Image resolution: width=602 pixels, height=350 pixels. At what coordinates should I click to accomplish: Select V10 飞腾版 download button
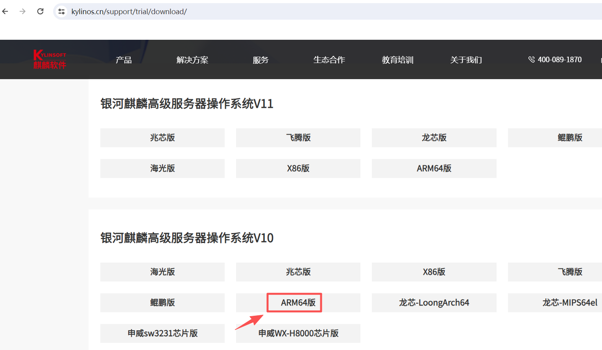click(555, 272)
